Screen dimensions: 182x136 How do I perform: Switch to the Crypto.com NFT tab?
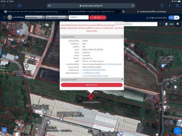[x=32, y=11]
